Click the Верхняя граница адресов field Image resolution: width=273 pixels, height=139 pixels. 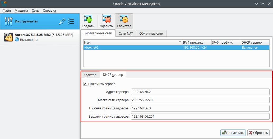click(200, 117)
